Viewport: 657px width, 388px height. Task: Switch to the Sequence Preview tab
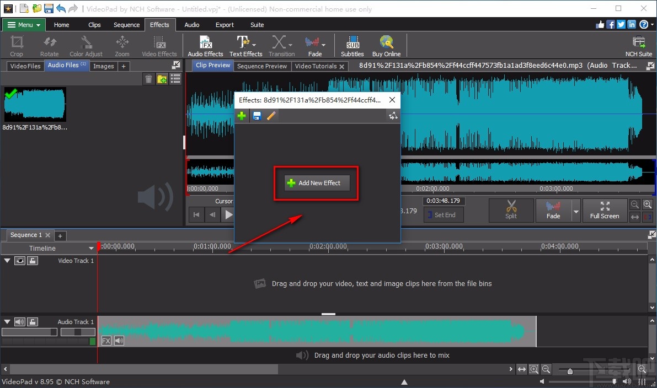click(x=262, y=66)
